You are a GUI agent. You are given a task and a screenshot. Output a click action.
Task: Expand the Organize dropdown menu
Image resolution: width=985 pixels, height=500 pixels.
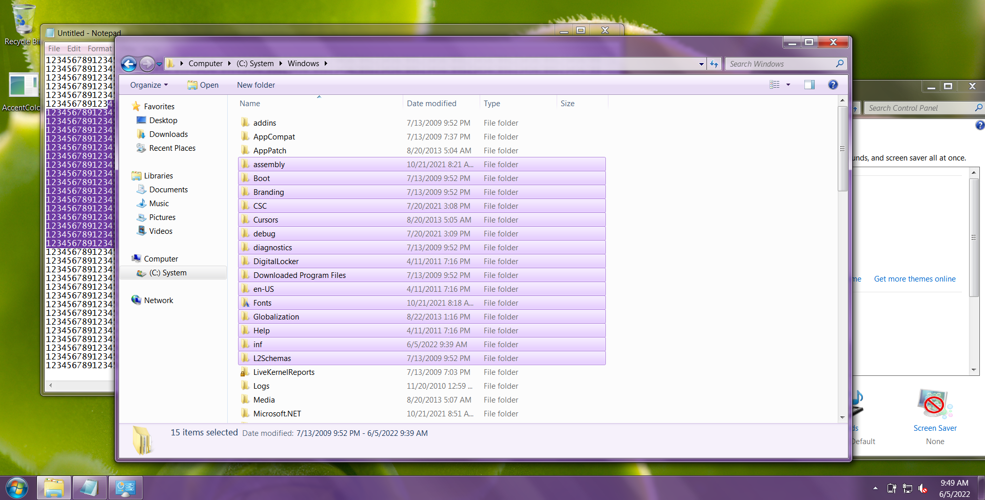pyautogui.click(x=149, y=85)
